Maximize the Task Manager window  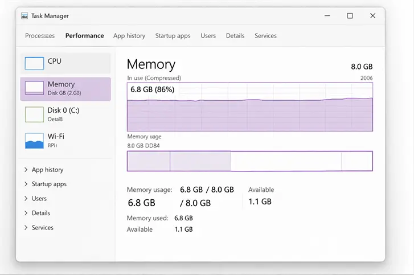click(350, 16)
